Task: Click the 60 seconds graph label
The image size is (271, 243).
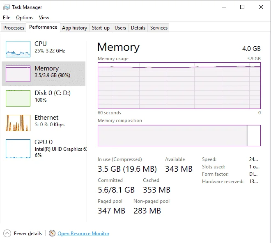Action: (109, 113)
